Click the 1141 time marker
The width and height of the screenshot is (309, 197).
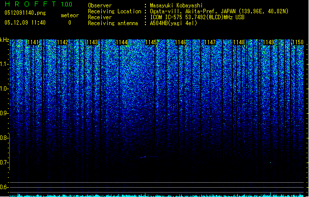[x=33, y=42]
